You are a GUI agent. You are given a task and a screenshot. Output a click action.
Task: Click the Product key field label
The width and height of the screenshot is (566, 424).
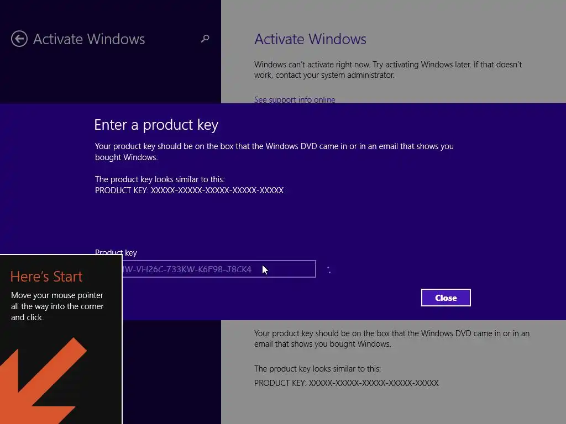pos(116,252)
